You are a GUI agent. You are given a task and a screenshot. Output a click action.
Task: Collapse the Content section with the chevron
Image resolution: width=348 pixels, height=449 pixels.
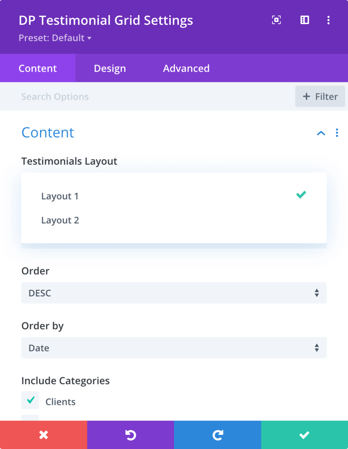(321, 133)
